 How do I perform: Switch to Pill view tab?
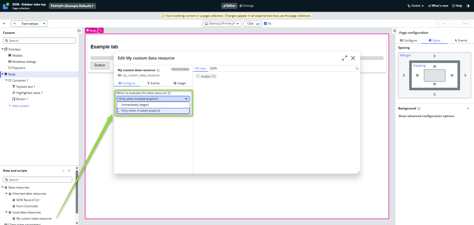200,69
